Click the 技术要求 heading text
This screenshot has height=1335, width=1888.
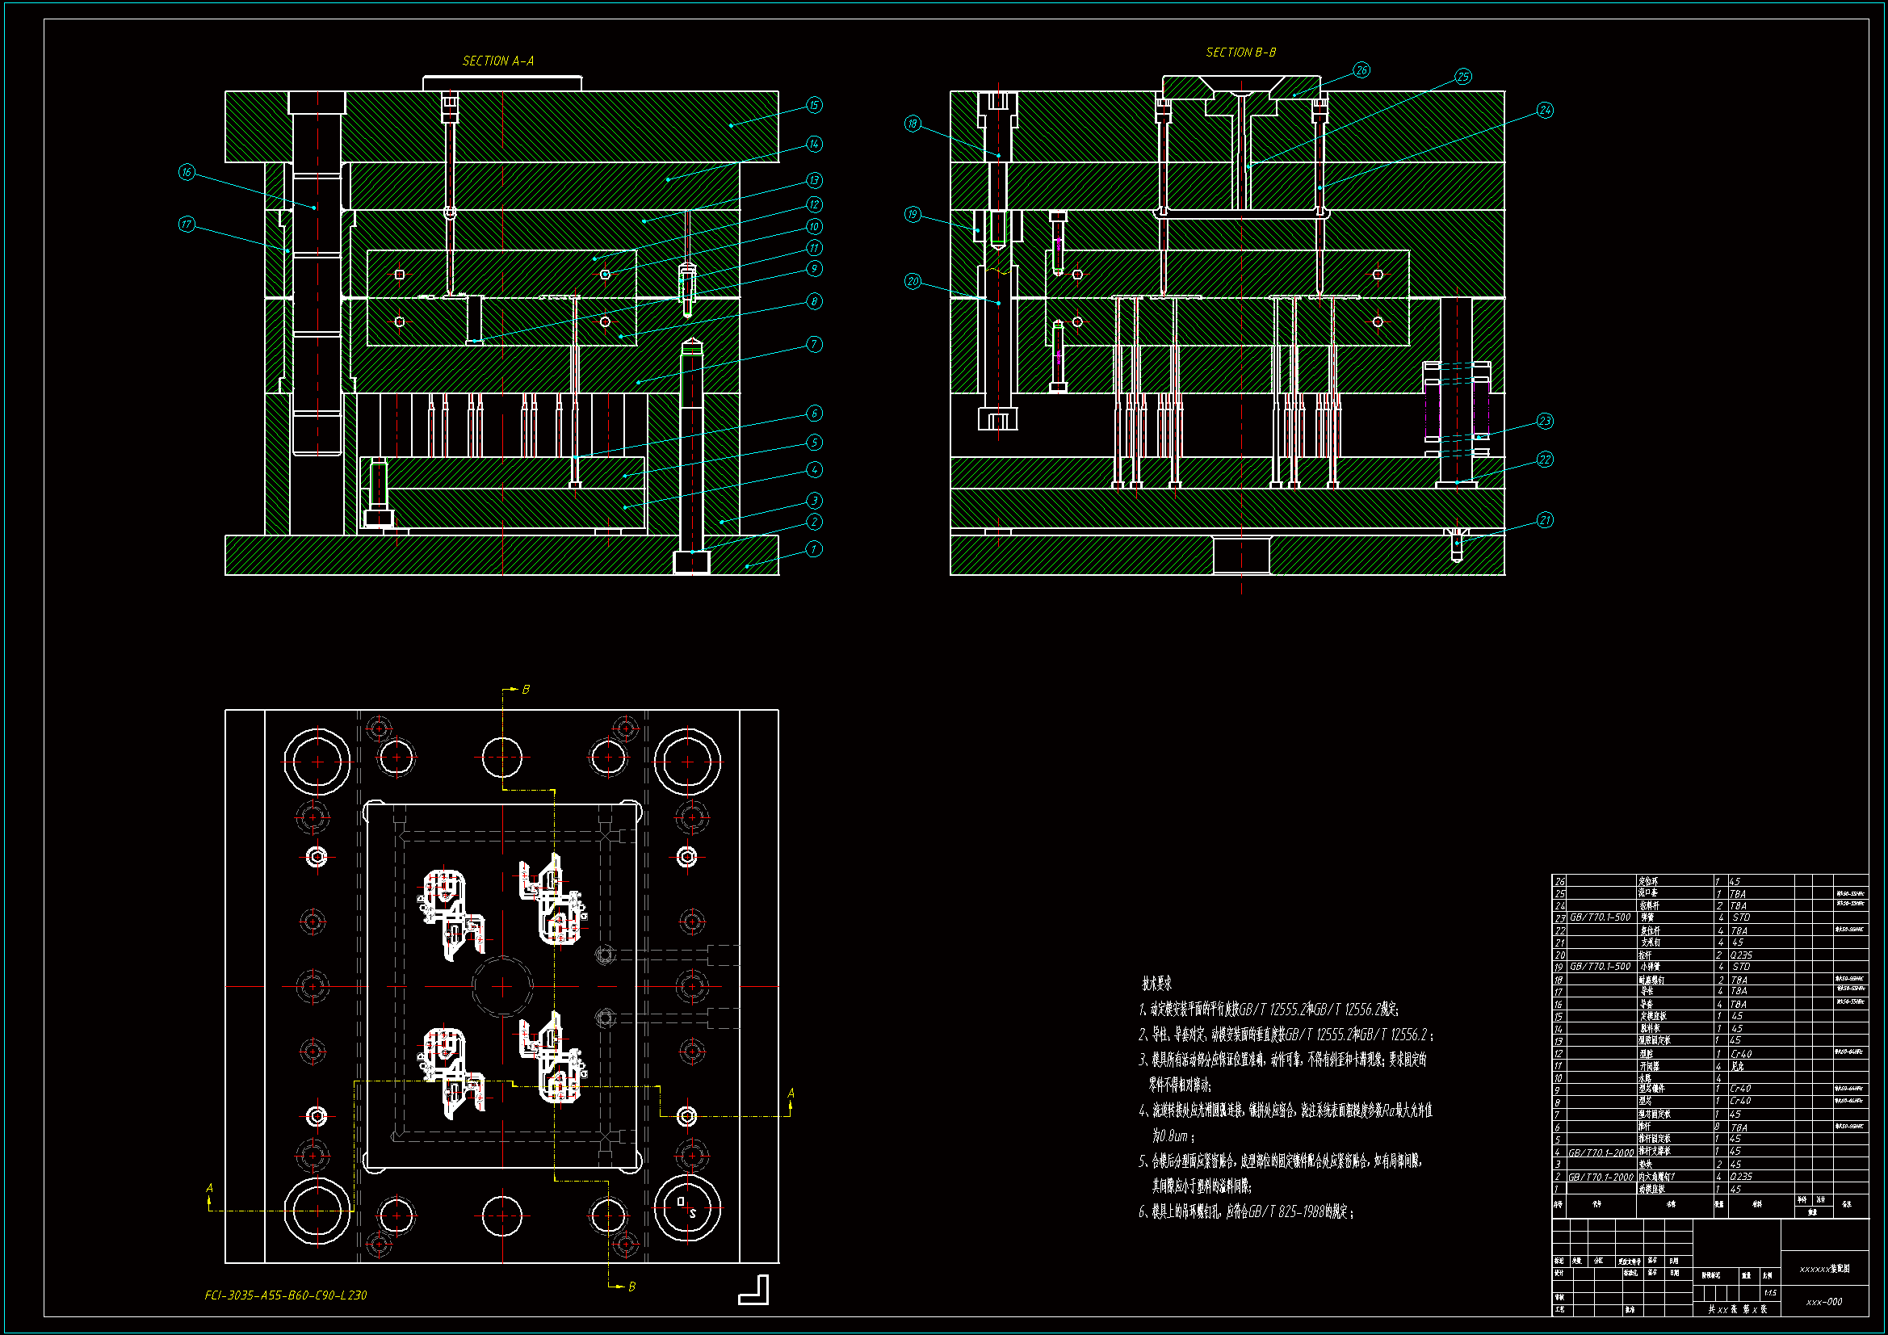click(x=1156, y=984)
